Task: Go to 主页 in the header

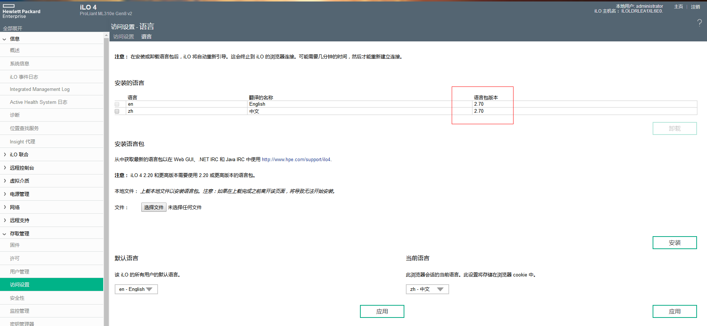Action: tap(679, 7)
